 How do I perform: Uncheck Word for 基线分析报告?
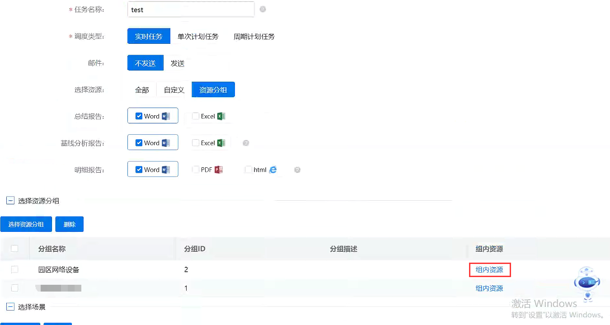(x=139, y=143)
